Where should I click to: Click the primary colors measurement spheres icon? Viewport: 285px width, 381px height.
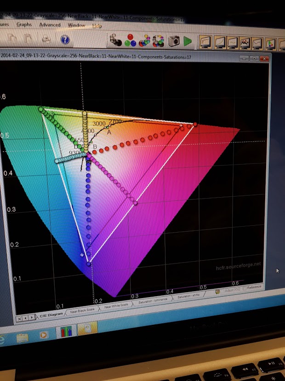[130, 41]
